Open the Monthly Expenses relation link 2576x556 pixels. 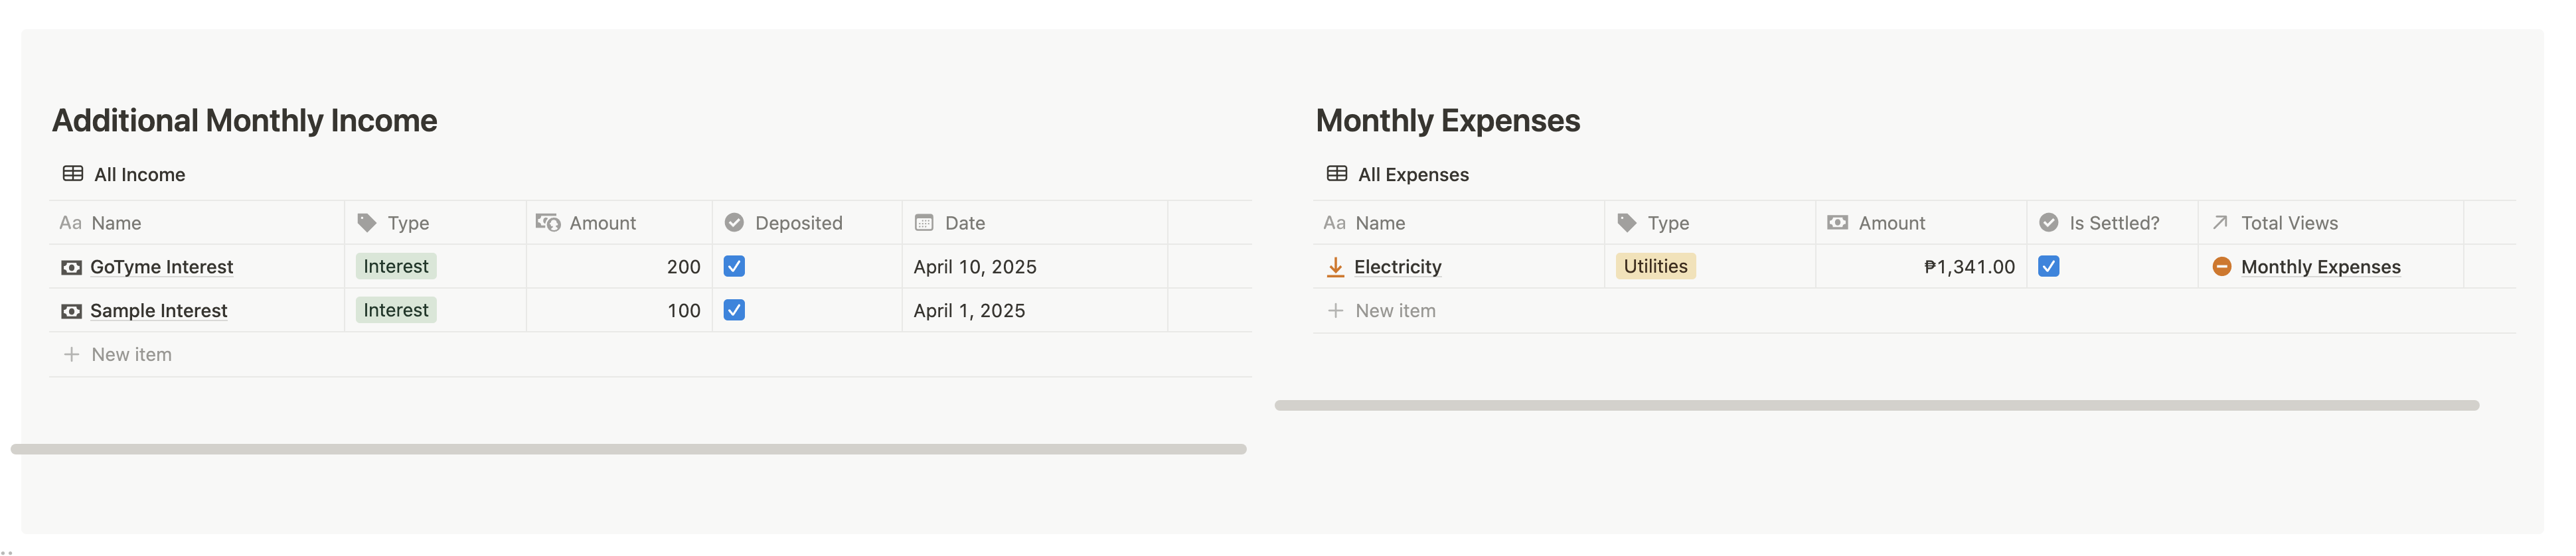[2320, 267]
